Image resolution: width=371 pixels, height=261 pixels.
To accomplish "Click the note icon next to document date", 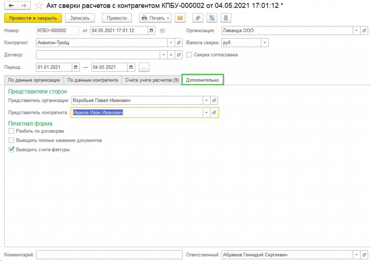I will click(162, 30).
